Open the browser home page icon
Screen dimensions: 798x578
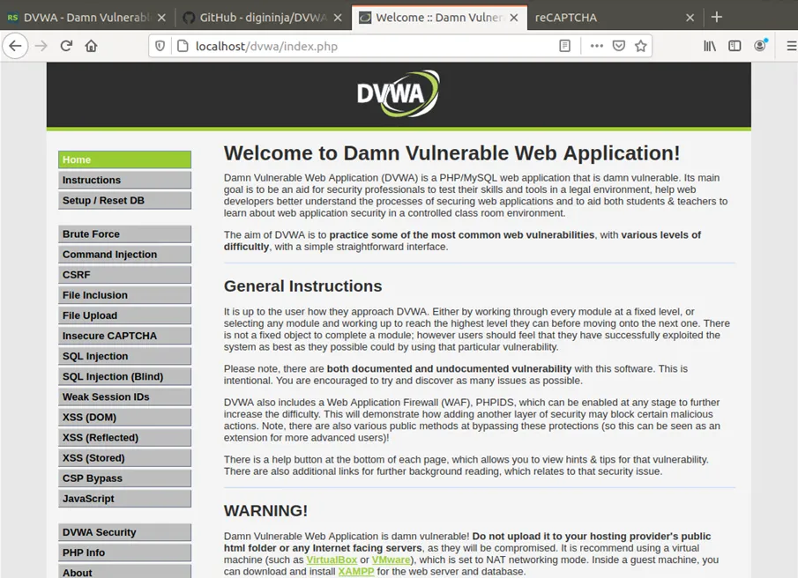[91, 47]
